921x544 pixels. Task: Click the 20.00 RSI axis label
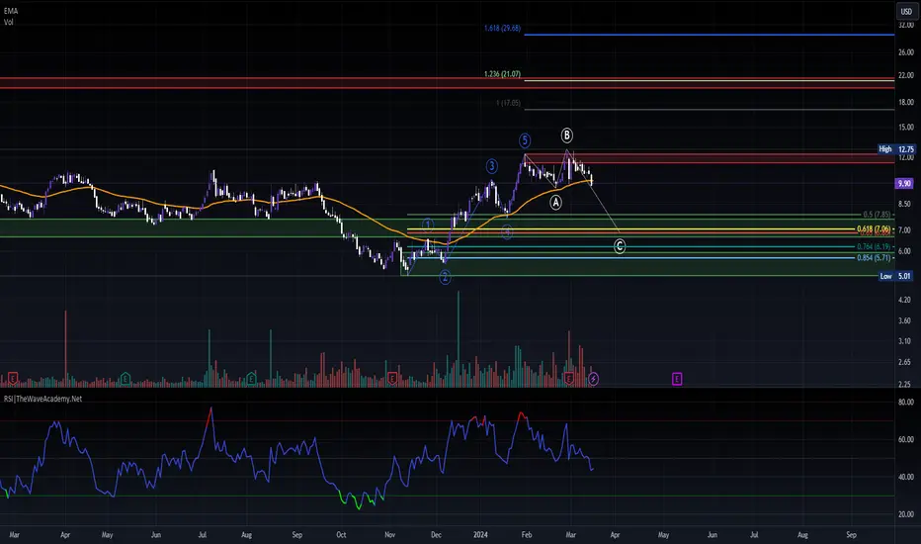point(906,514)
